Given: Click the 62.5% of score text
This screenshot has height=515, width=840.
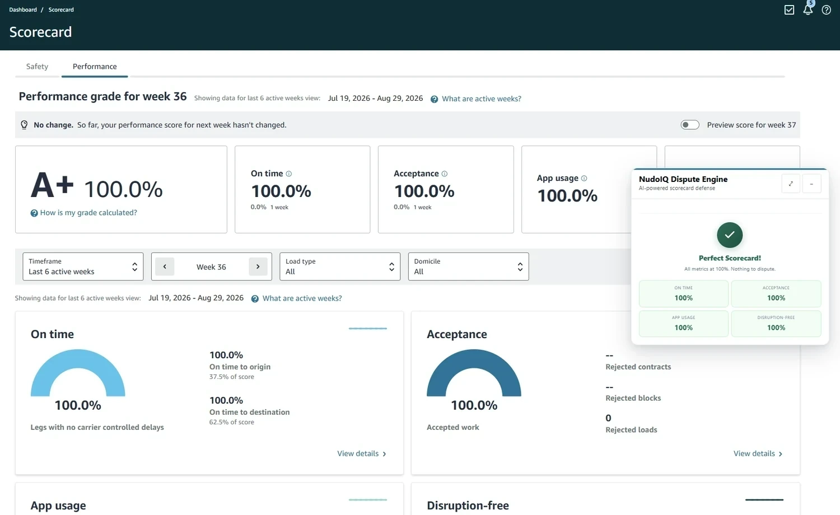Looking at the screenshot, I should coord(232,422).
